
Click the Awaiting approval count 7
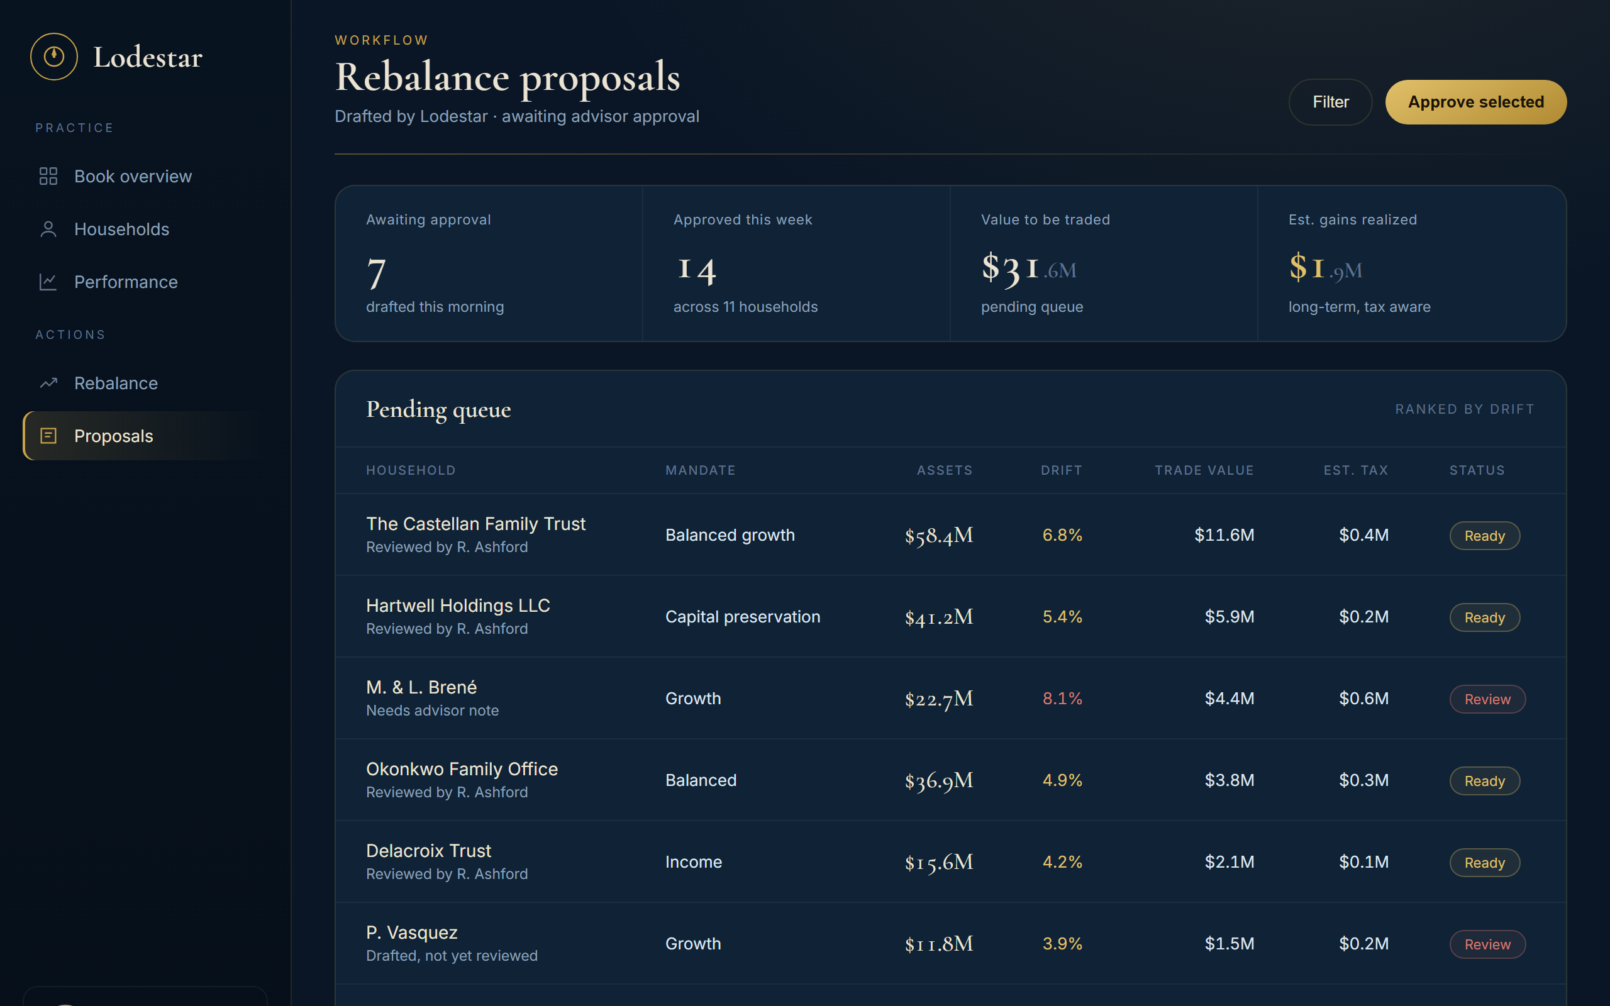(377, 272)
